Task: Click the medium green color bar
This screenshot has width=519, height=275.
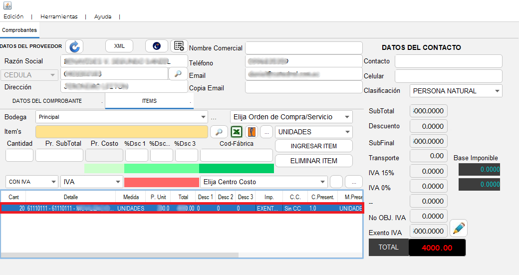Action: tap(162, 168)
